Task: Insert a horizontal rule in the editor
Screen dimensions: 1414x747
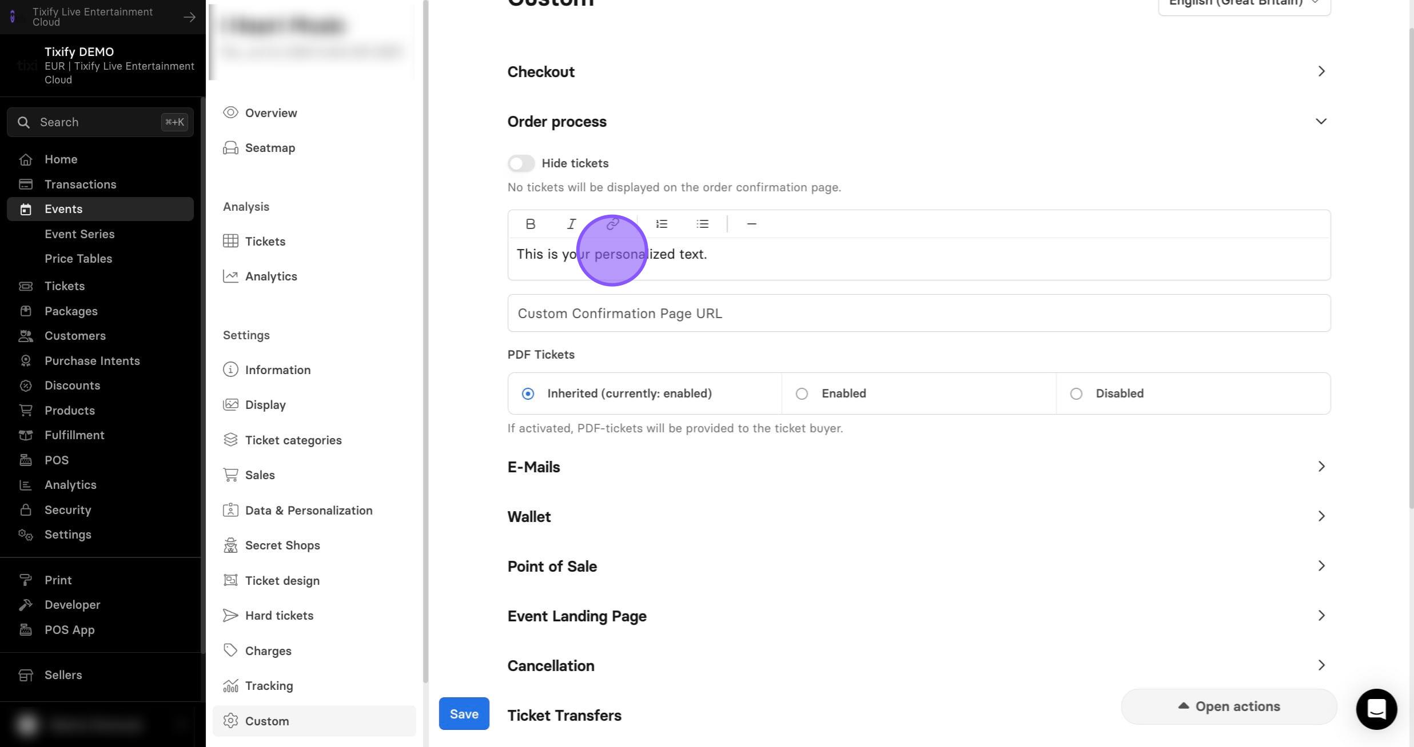Action: tap(751, 224)
